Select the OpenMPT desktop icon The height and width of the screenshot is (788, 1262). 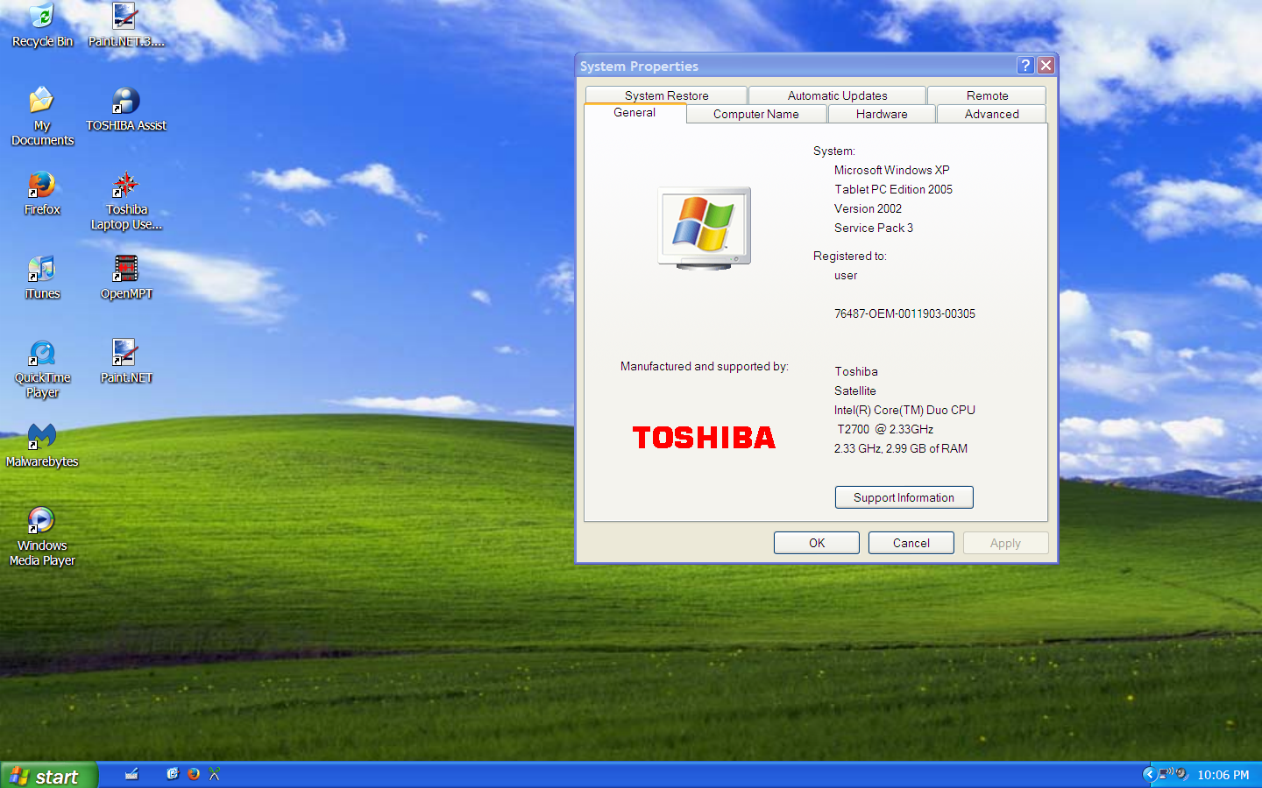[125, 278]
